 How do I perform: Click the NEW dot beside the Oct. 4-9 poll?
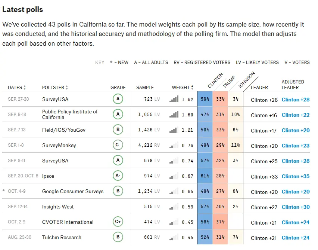click(x=4, y=191)
